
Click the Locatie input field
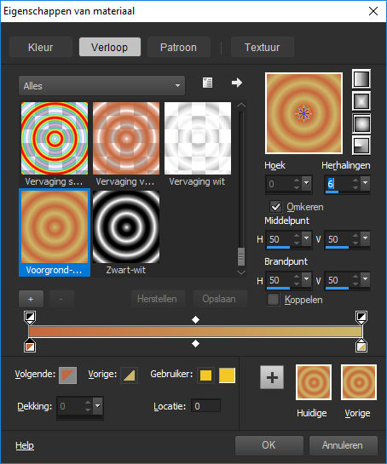coord(205,406)
